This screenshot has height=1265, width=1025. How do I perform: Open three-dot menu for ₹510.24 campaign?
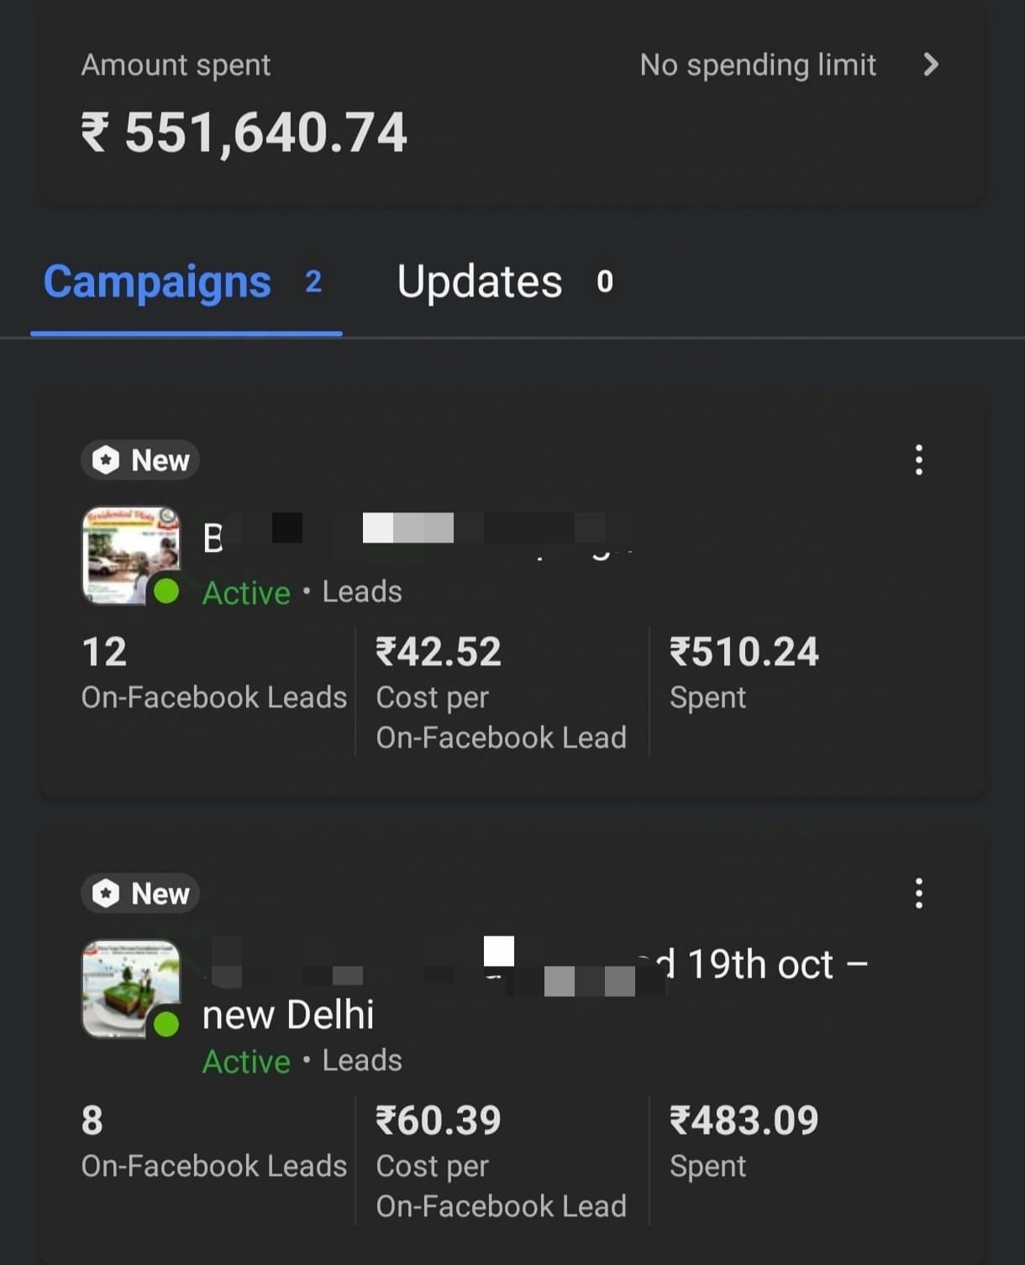[918, 460]
